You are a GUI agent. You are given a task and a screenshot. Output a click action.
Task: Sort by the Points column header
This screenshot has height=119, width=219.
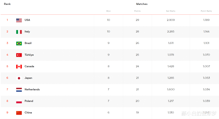tap(137, 11)
